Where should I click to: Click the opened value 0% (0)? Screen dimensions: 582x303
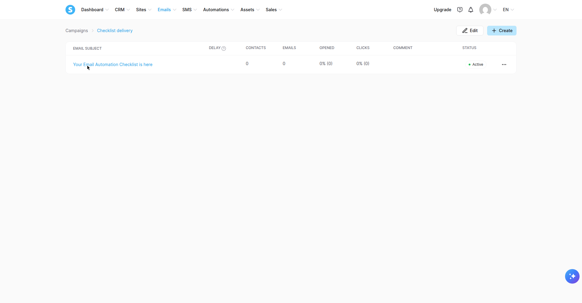tap(326, 64)
